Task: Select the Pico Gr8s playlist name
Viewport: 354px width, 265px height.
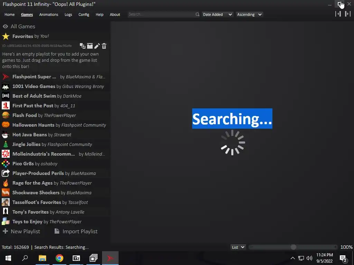Action: (x=23, y=164)
